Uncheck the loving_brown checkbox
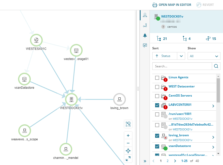This screenshot has height=165, width=223. [157, 136]
